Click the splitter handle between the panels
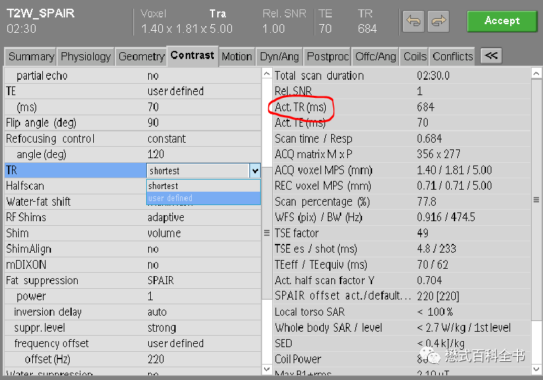The width and height of the screenshot is (543, 380). pos(267,233)
